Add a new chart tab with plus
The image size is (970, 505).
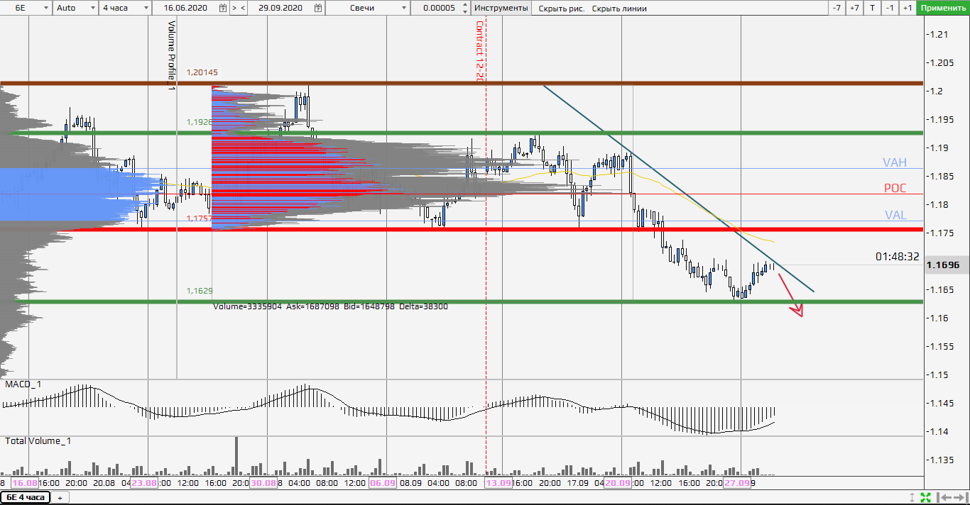(60, 497)
